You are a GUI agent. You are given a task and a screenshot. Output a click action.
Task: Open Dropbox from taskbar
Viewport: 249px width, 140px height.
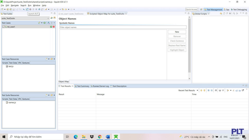click(x=92, y=136)
